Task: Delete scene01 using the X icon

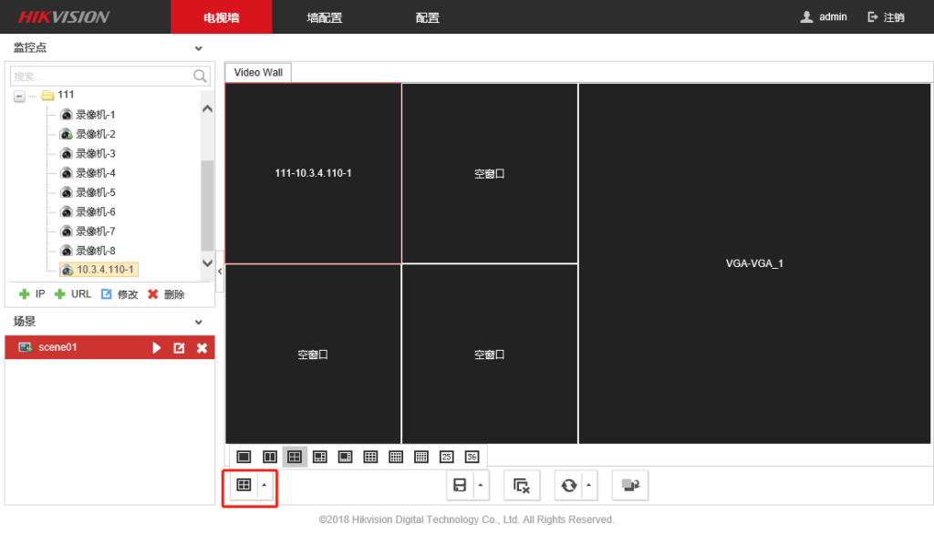Action: point(202,348)
